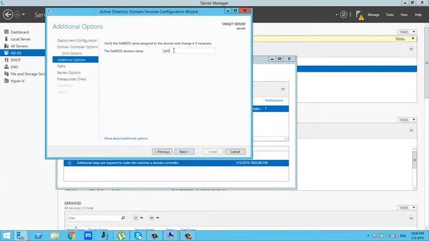Open the View menu
This screenshot has width=429, height=241.
click(404, 15)
